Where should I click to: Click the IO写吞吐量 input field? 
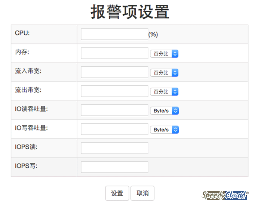click(x=114, y=129)
